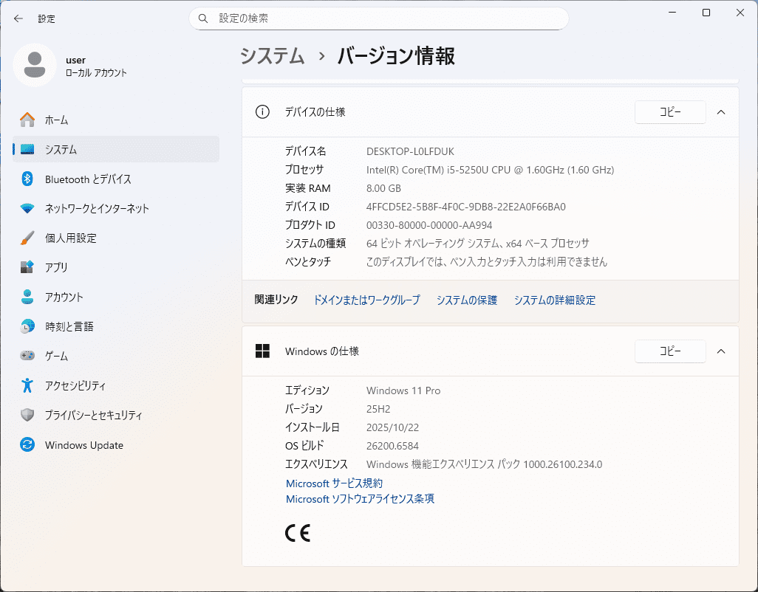Select Bluetooth とデバイス menu item
The width and height of the screenshot is (758, 592).
pos(116,179)
